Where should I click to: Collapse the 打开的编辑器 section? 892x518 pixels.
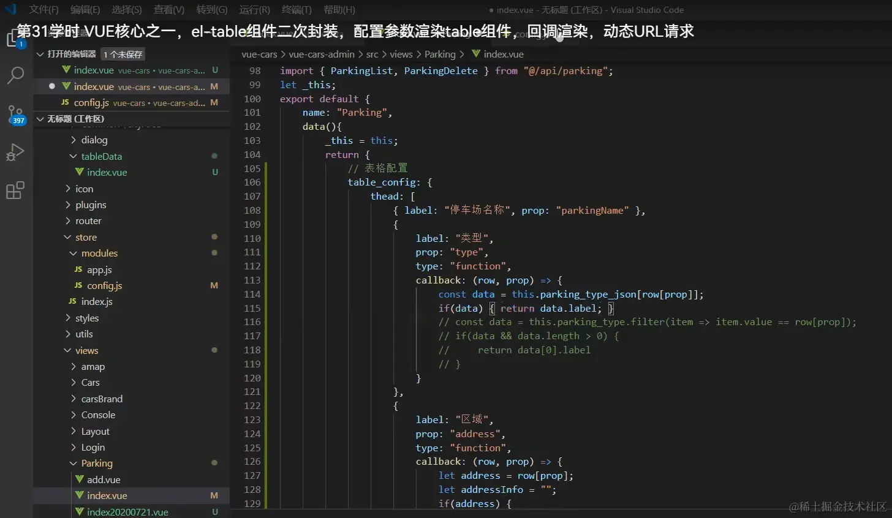click(40, 54)
